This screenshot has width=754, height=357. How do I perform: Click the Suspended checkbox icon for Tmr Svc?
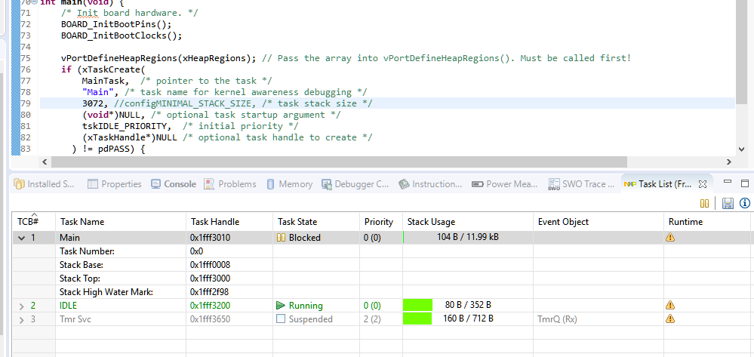pyautogui.click(x=282, y=319)
